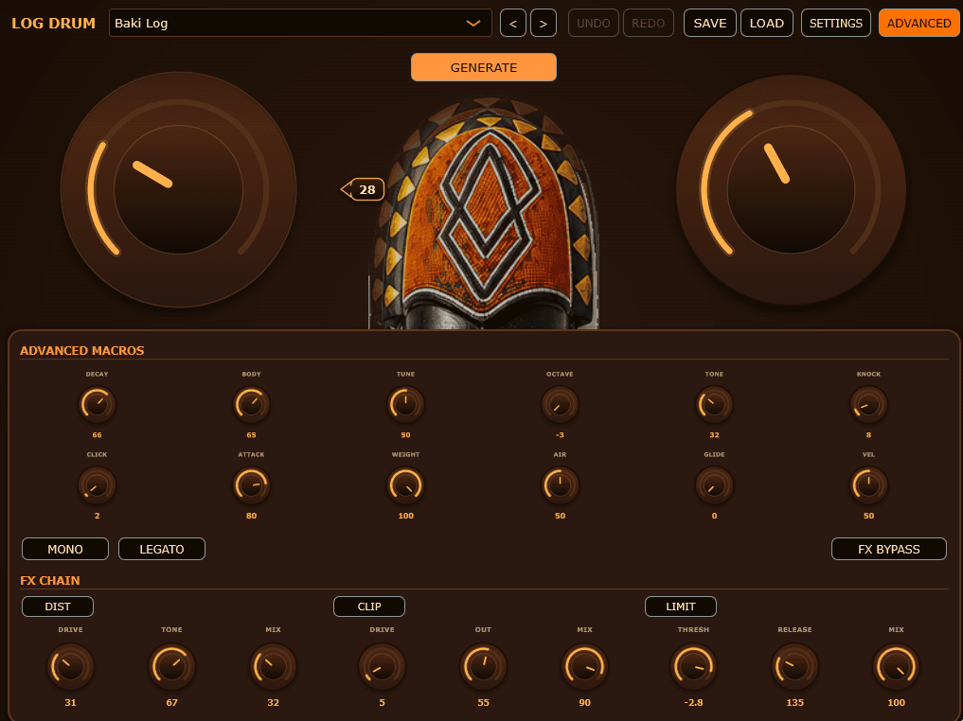963x721 pixels.
Task: Click the ATTACK value 80
Action: tap(251, 516)
